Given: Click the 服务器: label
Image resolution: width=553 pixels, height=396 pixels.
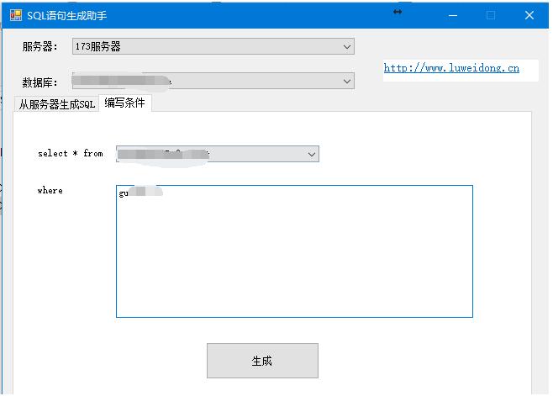Looking at the screenshot, I should click(x=39, y=47).
